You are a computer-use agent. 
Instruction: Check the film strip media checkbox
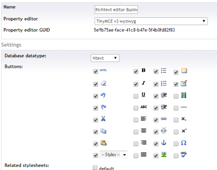pyautogui.click(x=176, y=96)
